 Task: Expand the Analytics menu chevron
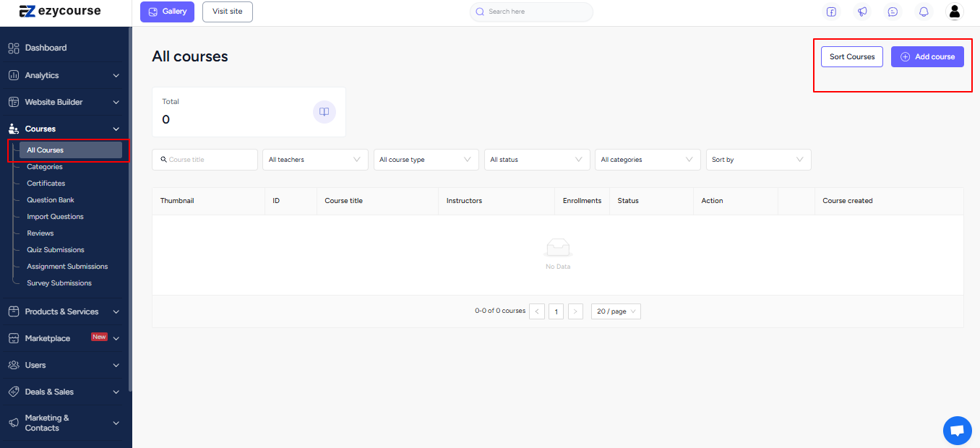click(x=116, y=75)
